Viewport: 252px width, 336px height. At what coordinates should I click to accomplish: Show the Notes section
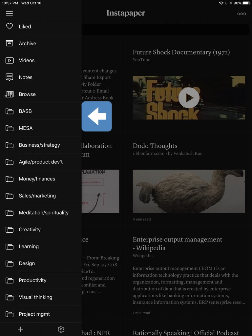coord(26,77)
